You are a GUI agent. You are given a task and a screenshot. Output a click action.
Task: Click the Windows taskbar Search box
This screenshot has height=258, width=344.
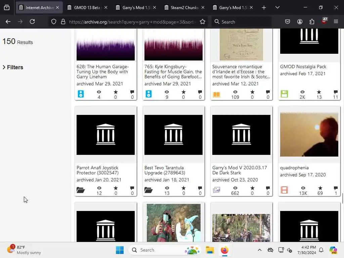click(x=165, y=250)
